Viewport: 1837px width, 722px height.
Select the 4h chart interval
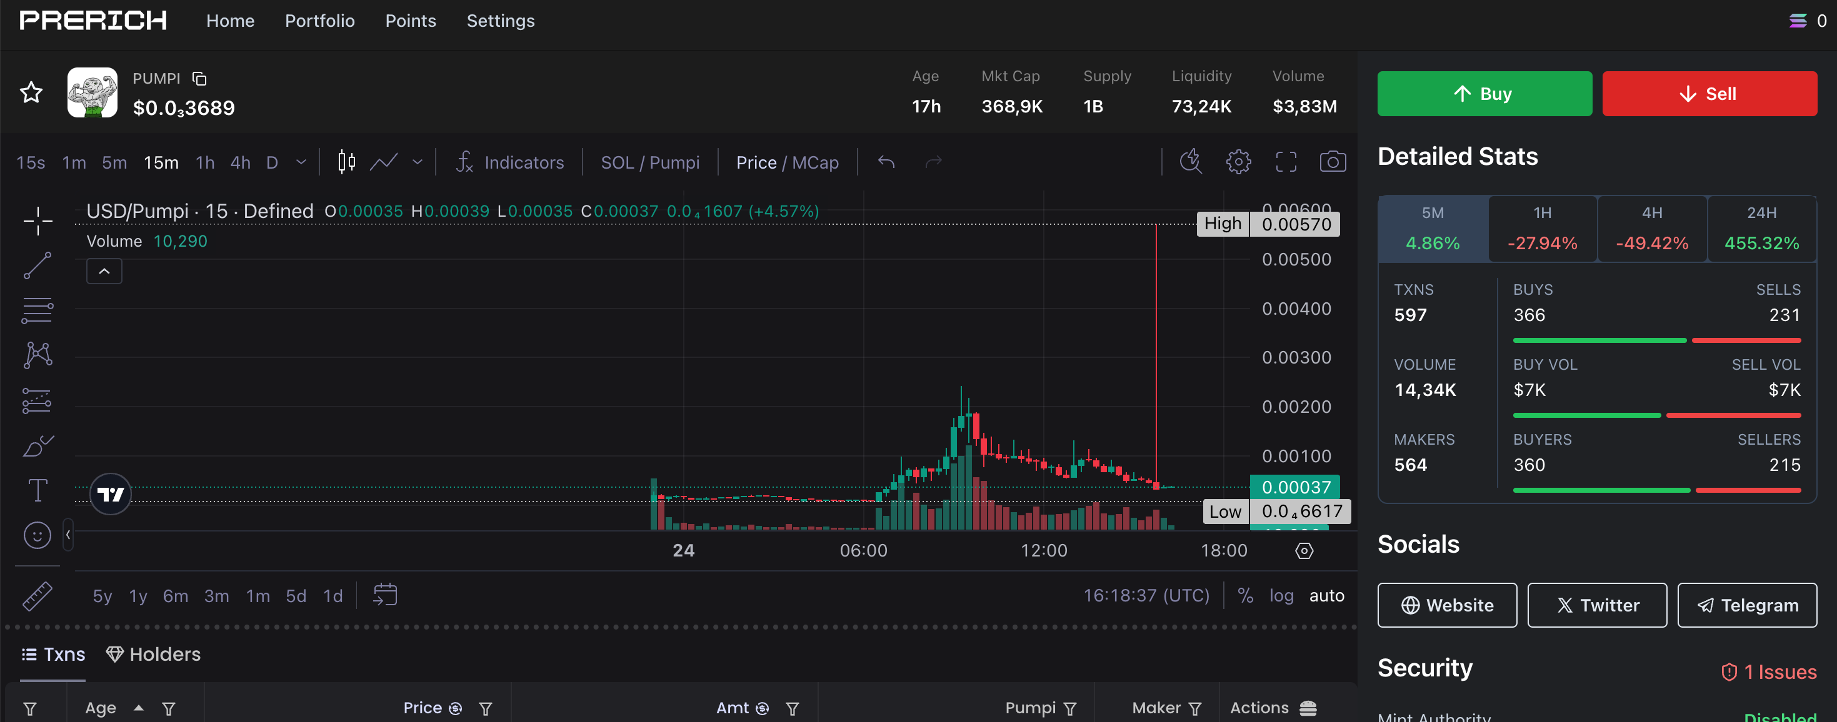[240, 162]
